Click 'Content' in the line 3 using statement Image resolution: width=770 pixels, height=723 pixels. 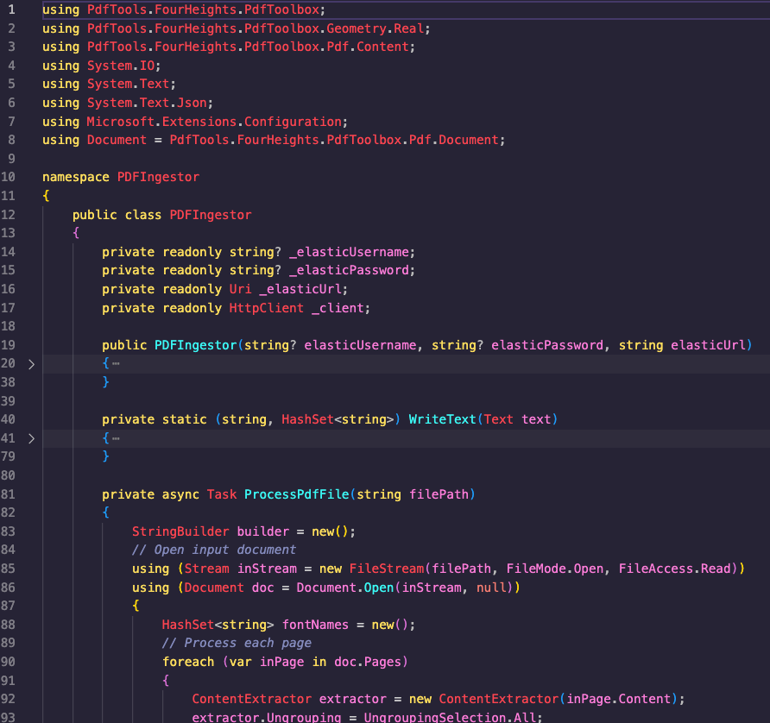click(382, 47)
